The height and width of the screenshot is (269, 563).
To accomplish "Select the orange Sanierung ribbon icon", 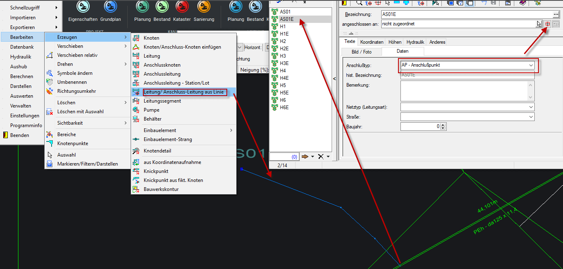I will 203,7.
